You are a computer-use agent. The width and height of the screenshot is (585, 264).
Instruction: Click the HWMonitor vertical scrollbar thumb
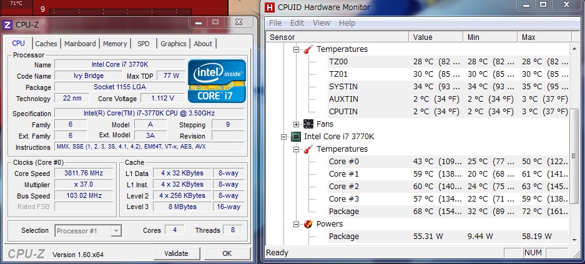point(575,157)
